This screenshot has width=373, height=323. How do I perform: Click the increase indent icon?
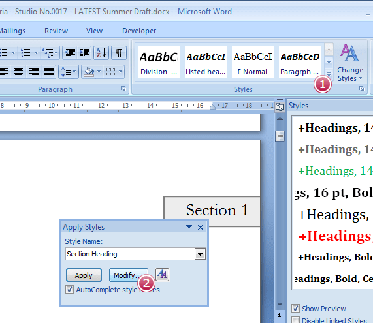coord(84,52)
